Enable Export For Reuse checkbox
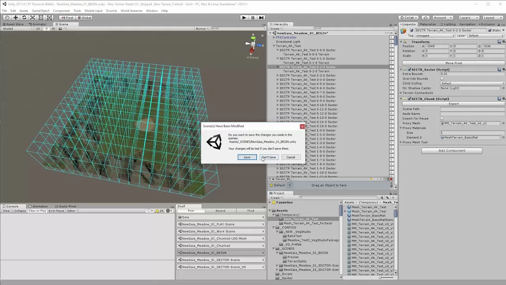 pyautogui.click(x=442, y=118)
